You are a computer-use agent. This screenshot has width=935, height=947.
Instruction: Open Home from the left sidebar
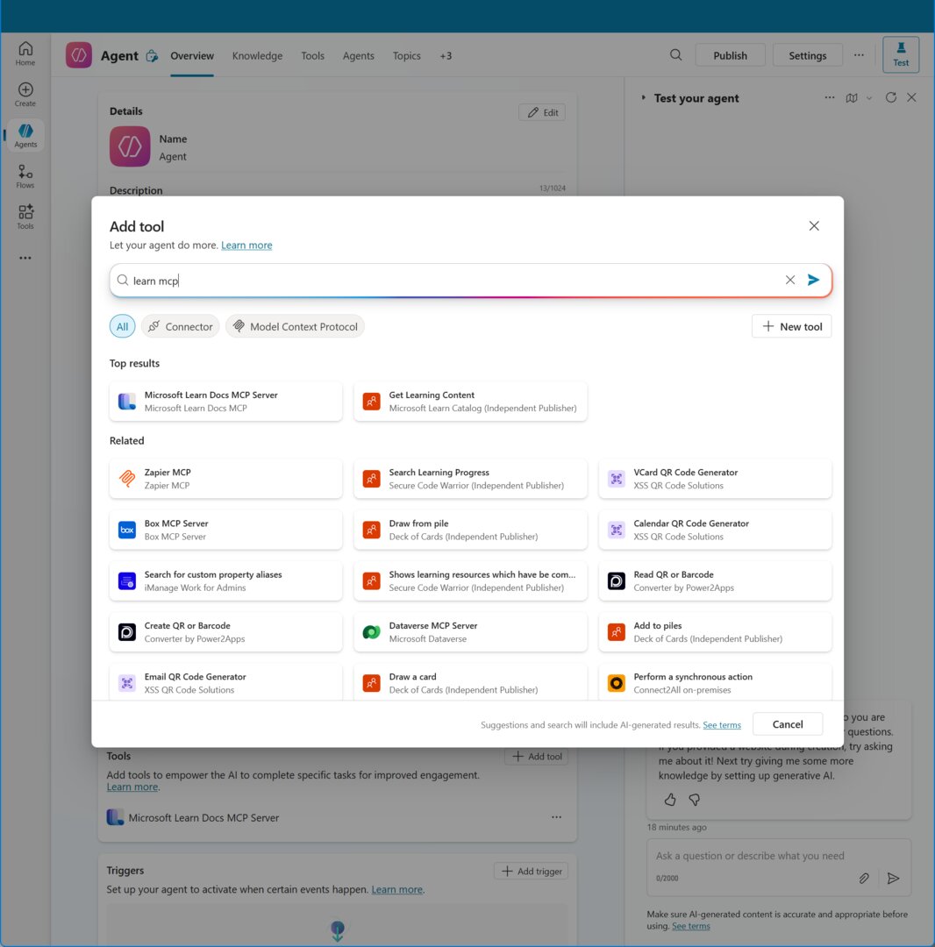(x=25, y=53)
